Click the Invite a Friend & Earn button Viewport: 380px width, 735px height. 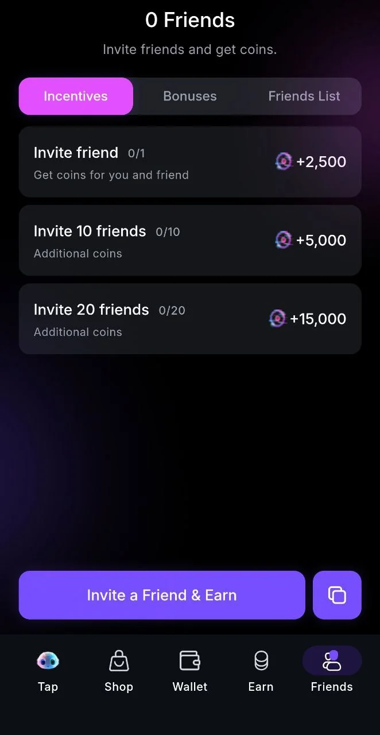tap(162, 595)
